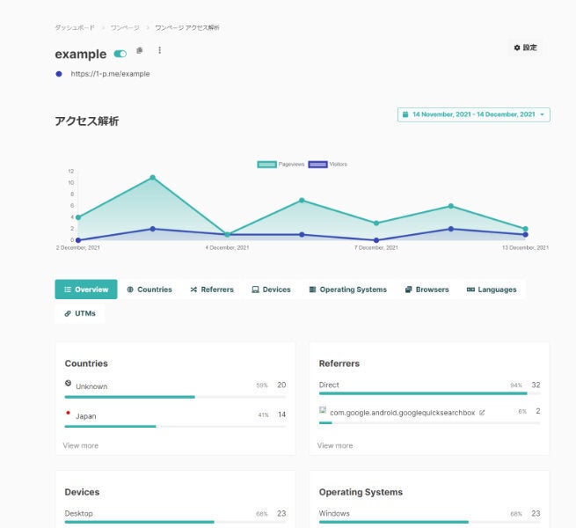Click the ダッシュボード breadcrumb link
576x528 pixels.
point(75,27)
